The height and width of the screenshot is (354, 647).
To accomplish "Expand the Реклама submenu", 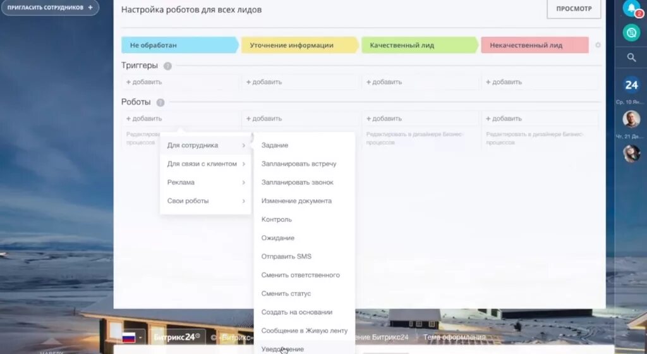I will 205,182.
